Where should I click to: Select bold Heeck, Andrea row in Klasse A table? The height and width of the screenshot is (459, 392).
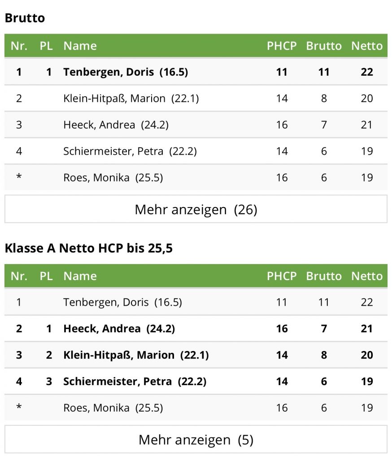point(196,329)
